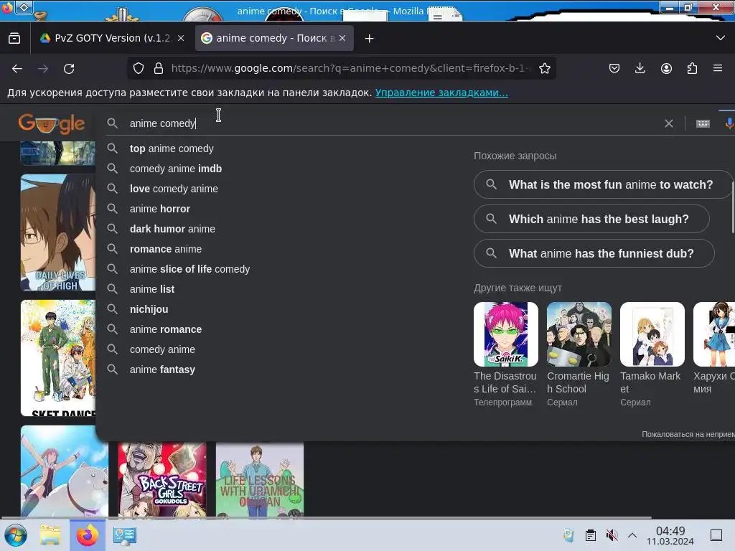The image size is (735, 551).
Task: Open a new tab with plus button
Action: [x=370, y=39]
